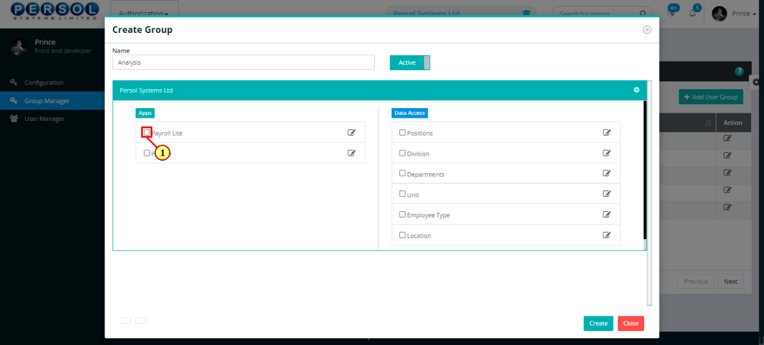Open the Prince user account dropdown
This screenshot has width=764, height=345.
735,13
